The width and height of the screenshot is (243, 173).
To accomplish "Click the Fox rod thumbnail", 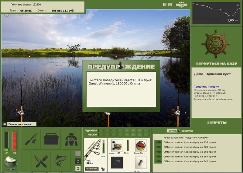I will coord(93,149).
